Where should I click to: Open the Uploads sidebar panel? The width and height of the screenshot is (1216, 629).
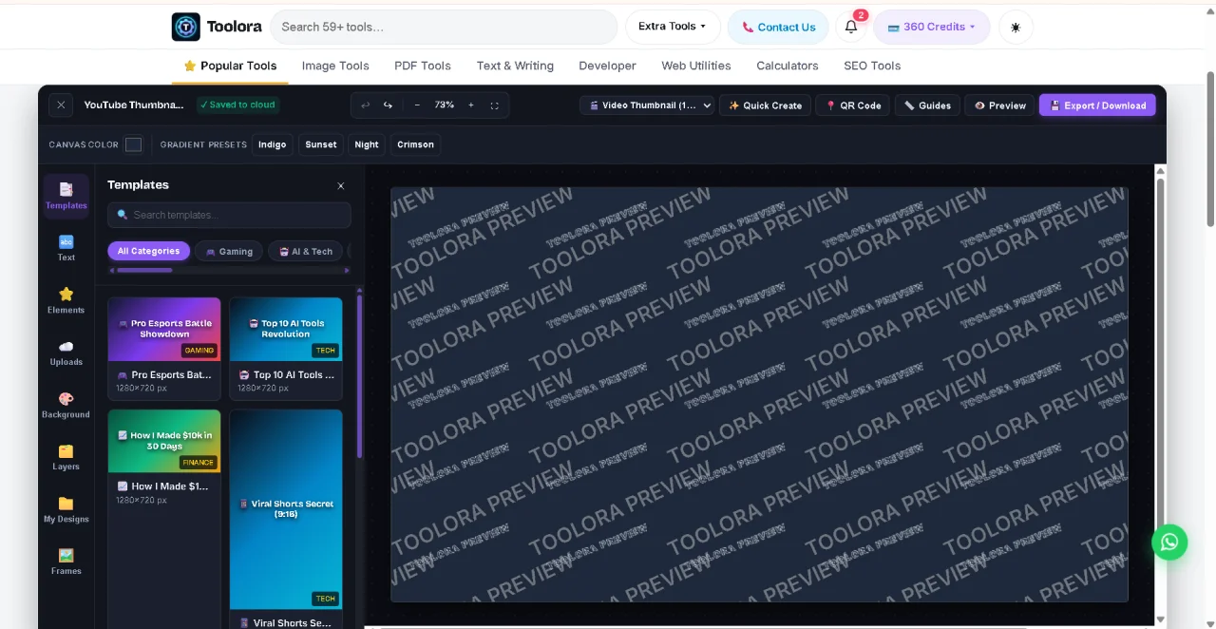pyautogui.click(x=66, y=353)
